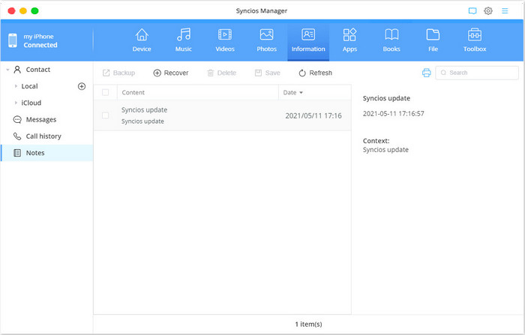Click the search magnifier icon
This screenshot has height=335, width=525.
(443, 73)
